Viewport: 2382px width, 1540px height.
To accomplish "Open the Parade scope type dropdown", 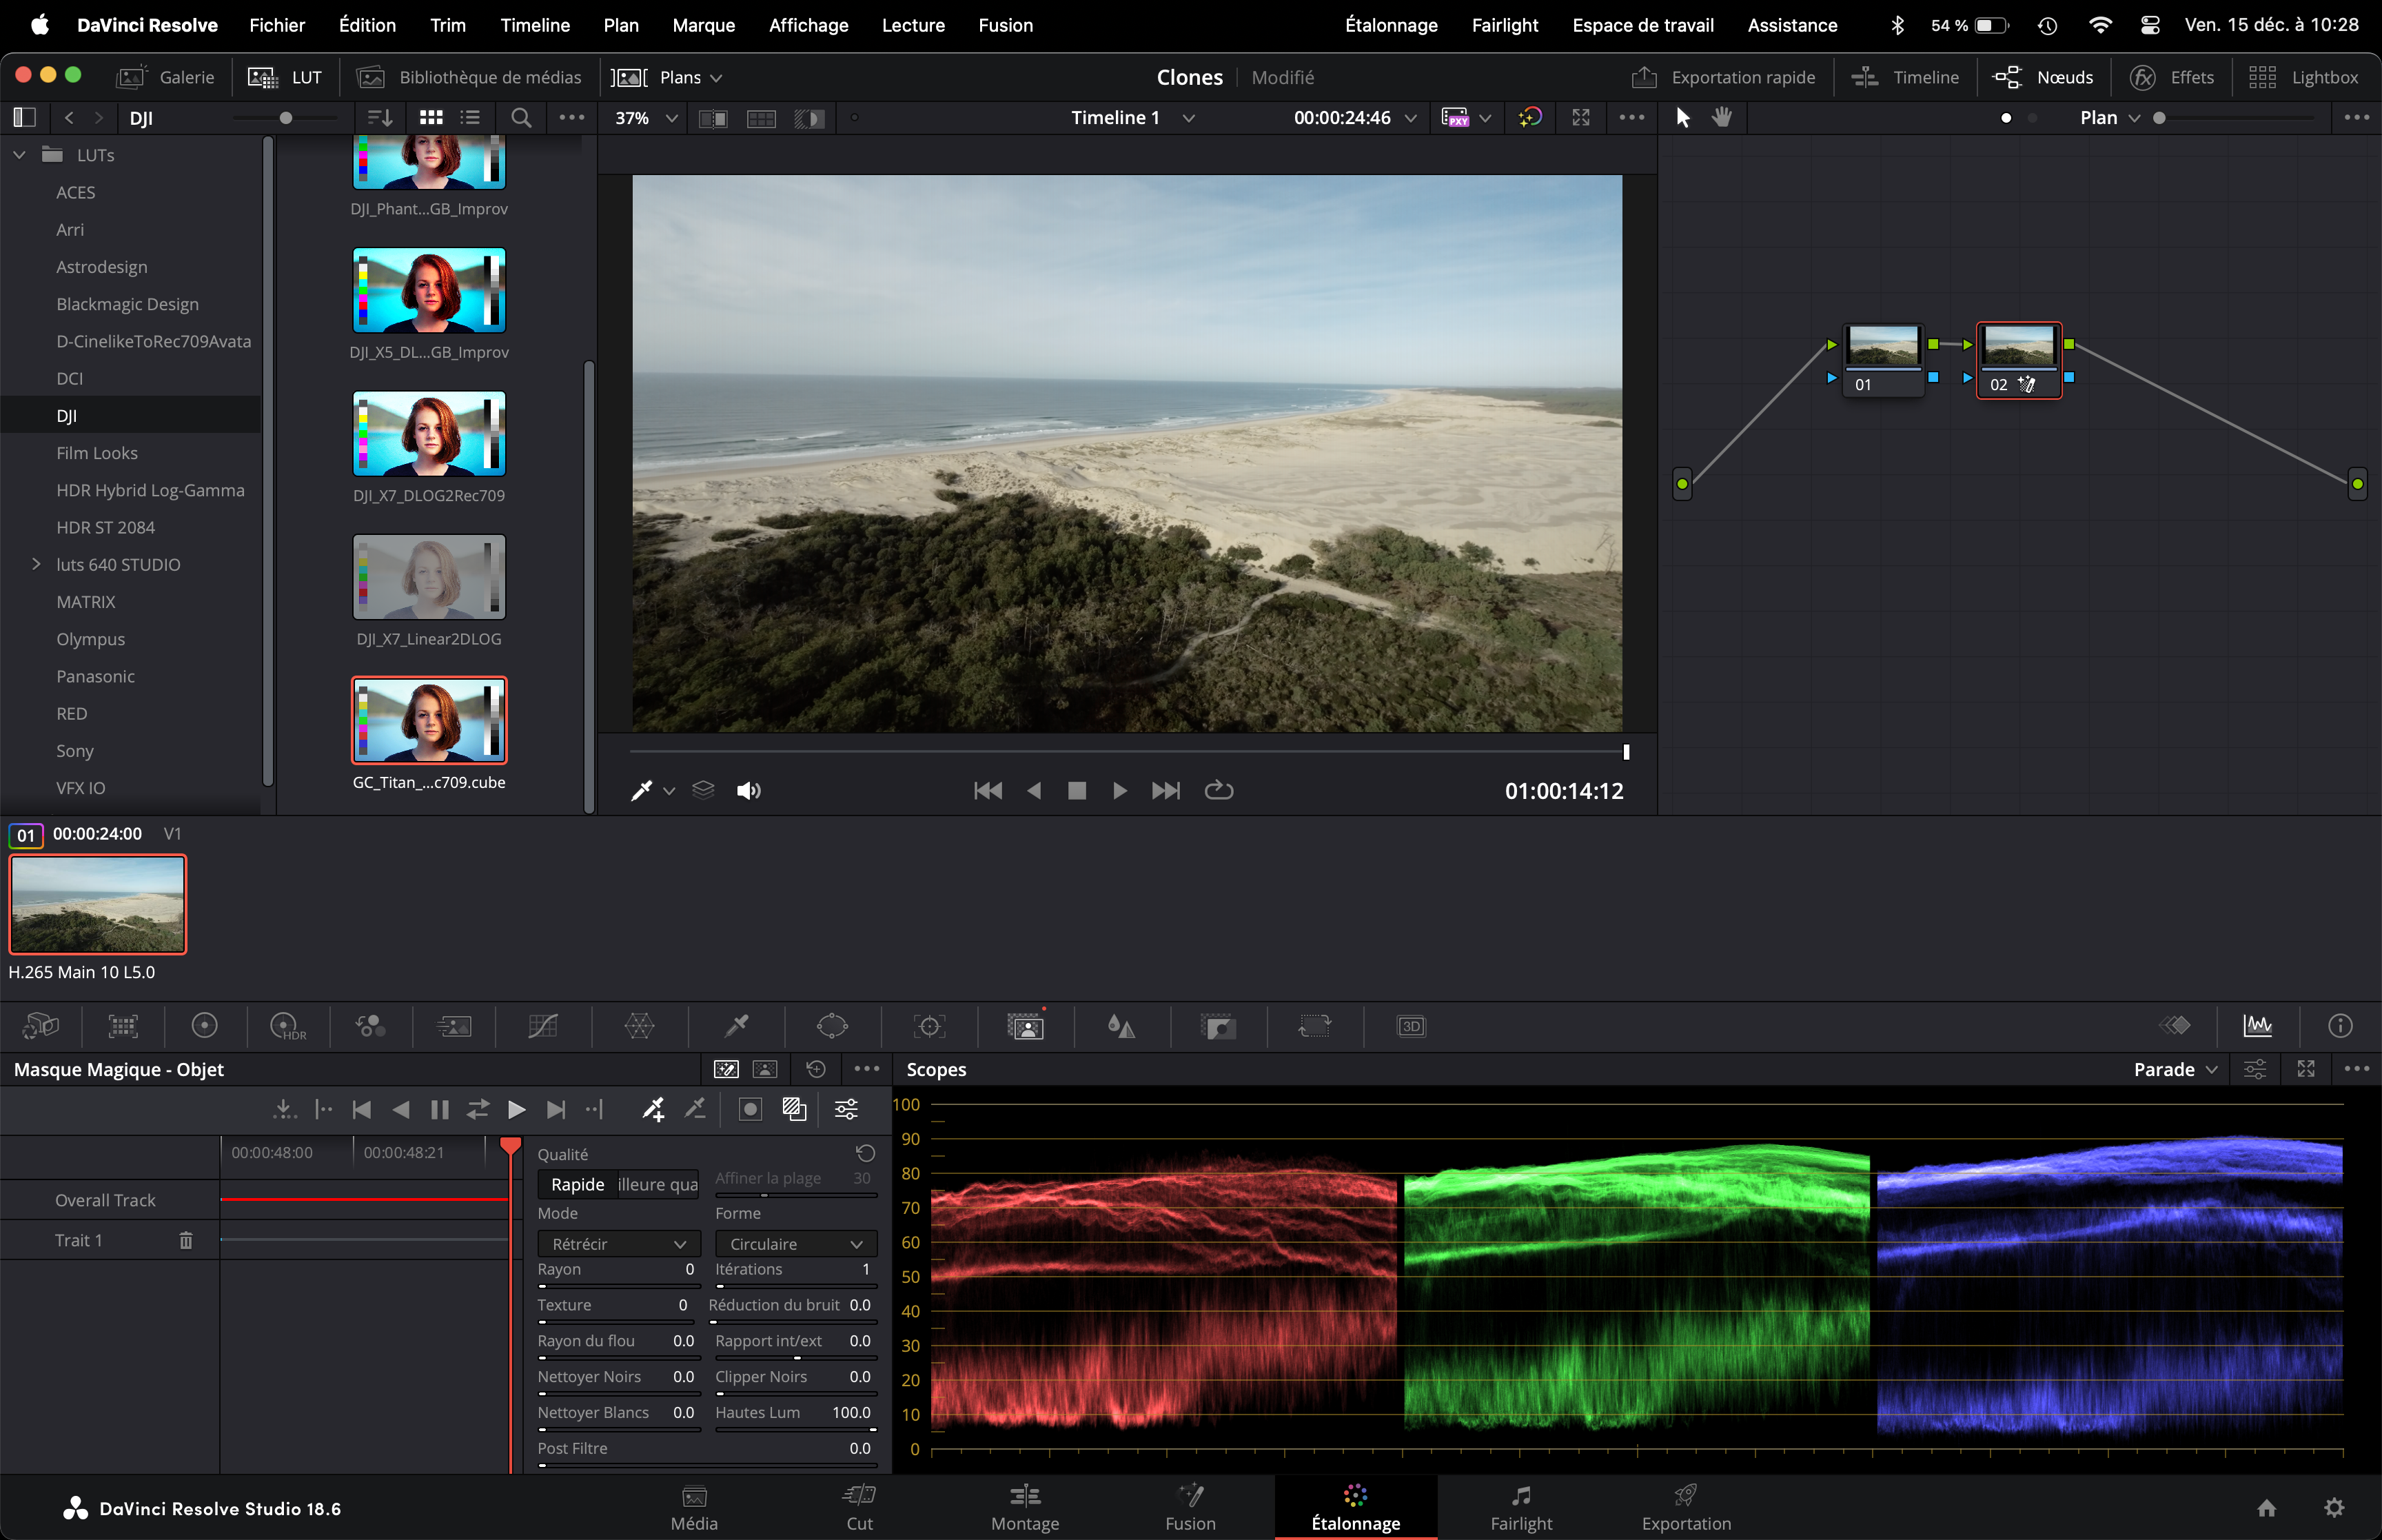I will [x=2175, y=1069].
